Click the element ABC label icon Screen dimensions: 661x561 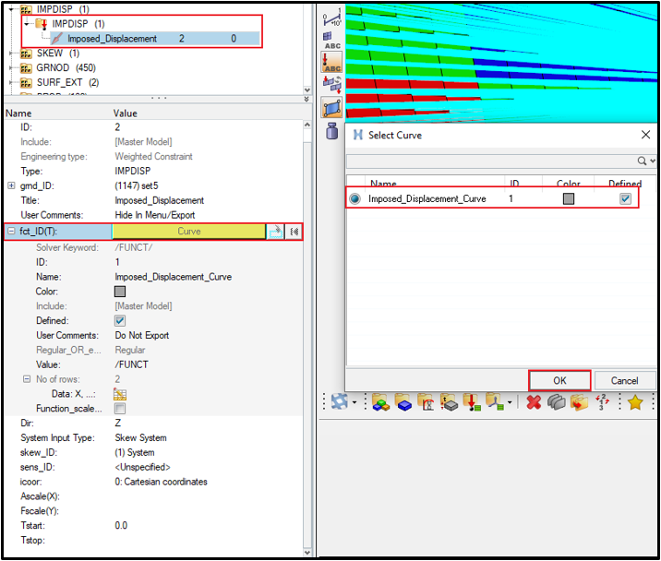pyautogui.click(x=331, y=41)
